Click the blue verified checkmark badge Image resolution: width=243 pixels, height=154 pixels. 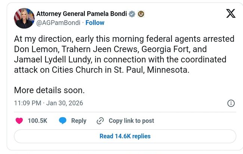click(x=132, y=14)
